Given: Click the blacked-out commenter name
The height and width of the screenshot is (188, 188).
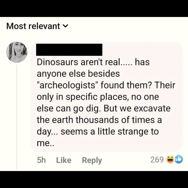Looking at the screenshot, I should [x=69, y=50].
